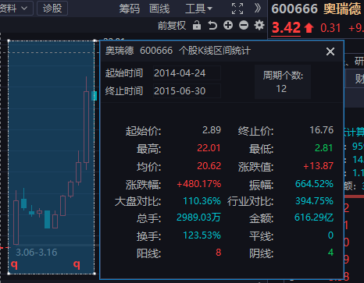Viewport: 364px width, 283px height.
Task: Toggle fullscreen chart icon
Action: click(x=237, y=9)
